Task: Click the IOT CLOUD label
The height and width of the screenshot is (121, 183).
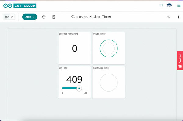Action: pos(25,5)
